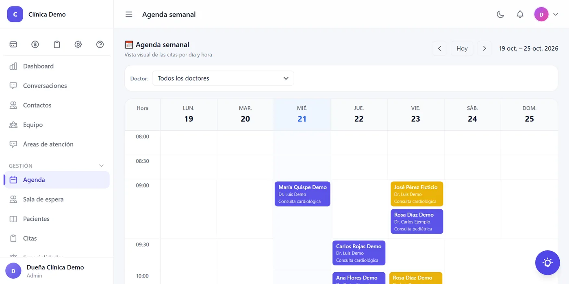The width and height of the screenshot is (569, 284).
Task: Open Rosa Díaz Demo pediatric appointment
Action: click(x=417, y=222)
